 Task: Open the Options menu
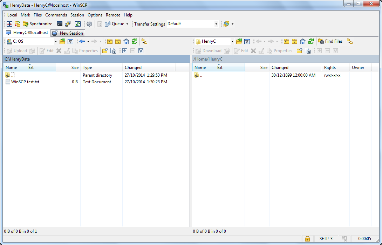click(95, 15)
